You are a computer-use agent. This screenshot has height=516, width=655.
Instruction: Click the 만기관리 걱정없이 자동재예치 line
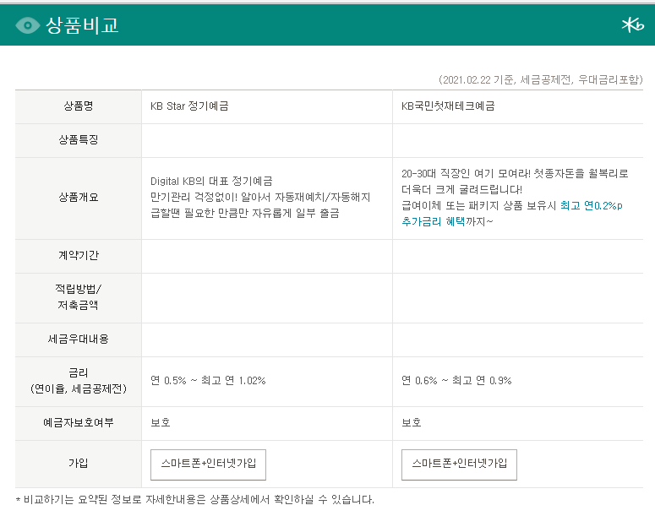[260, 197]
